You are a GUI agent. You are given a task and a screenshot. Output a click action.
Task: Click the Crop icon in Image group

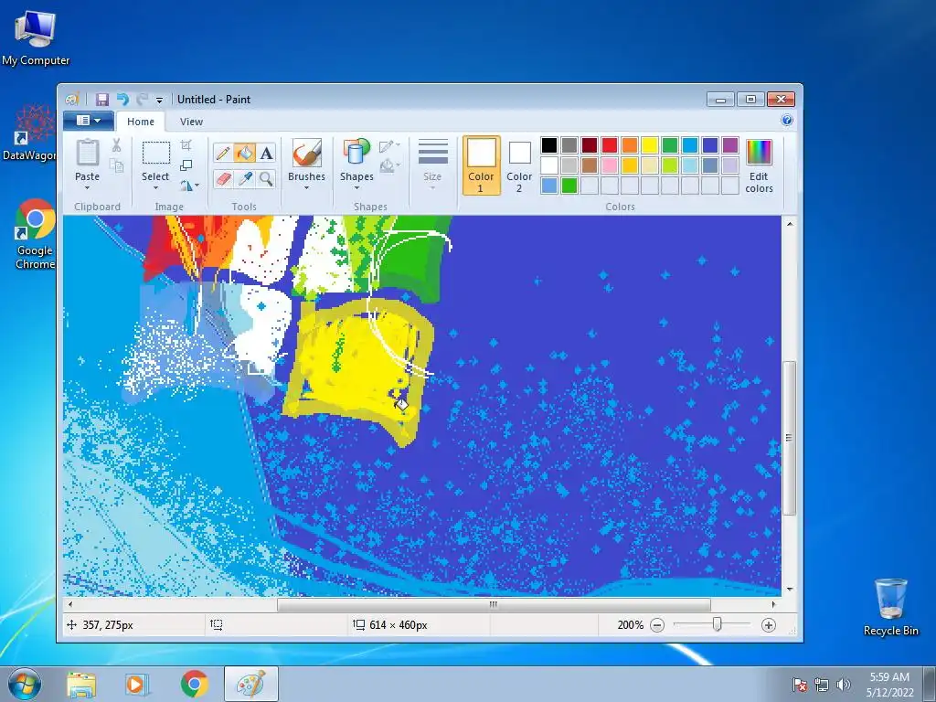point(186,145)
